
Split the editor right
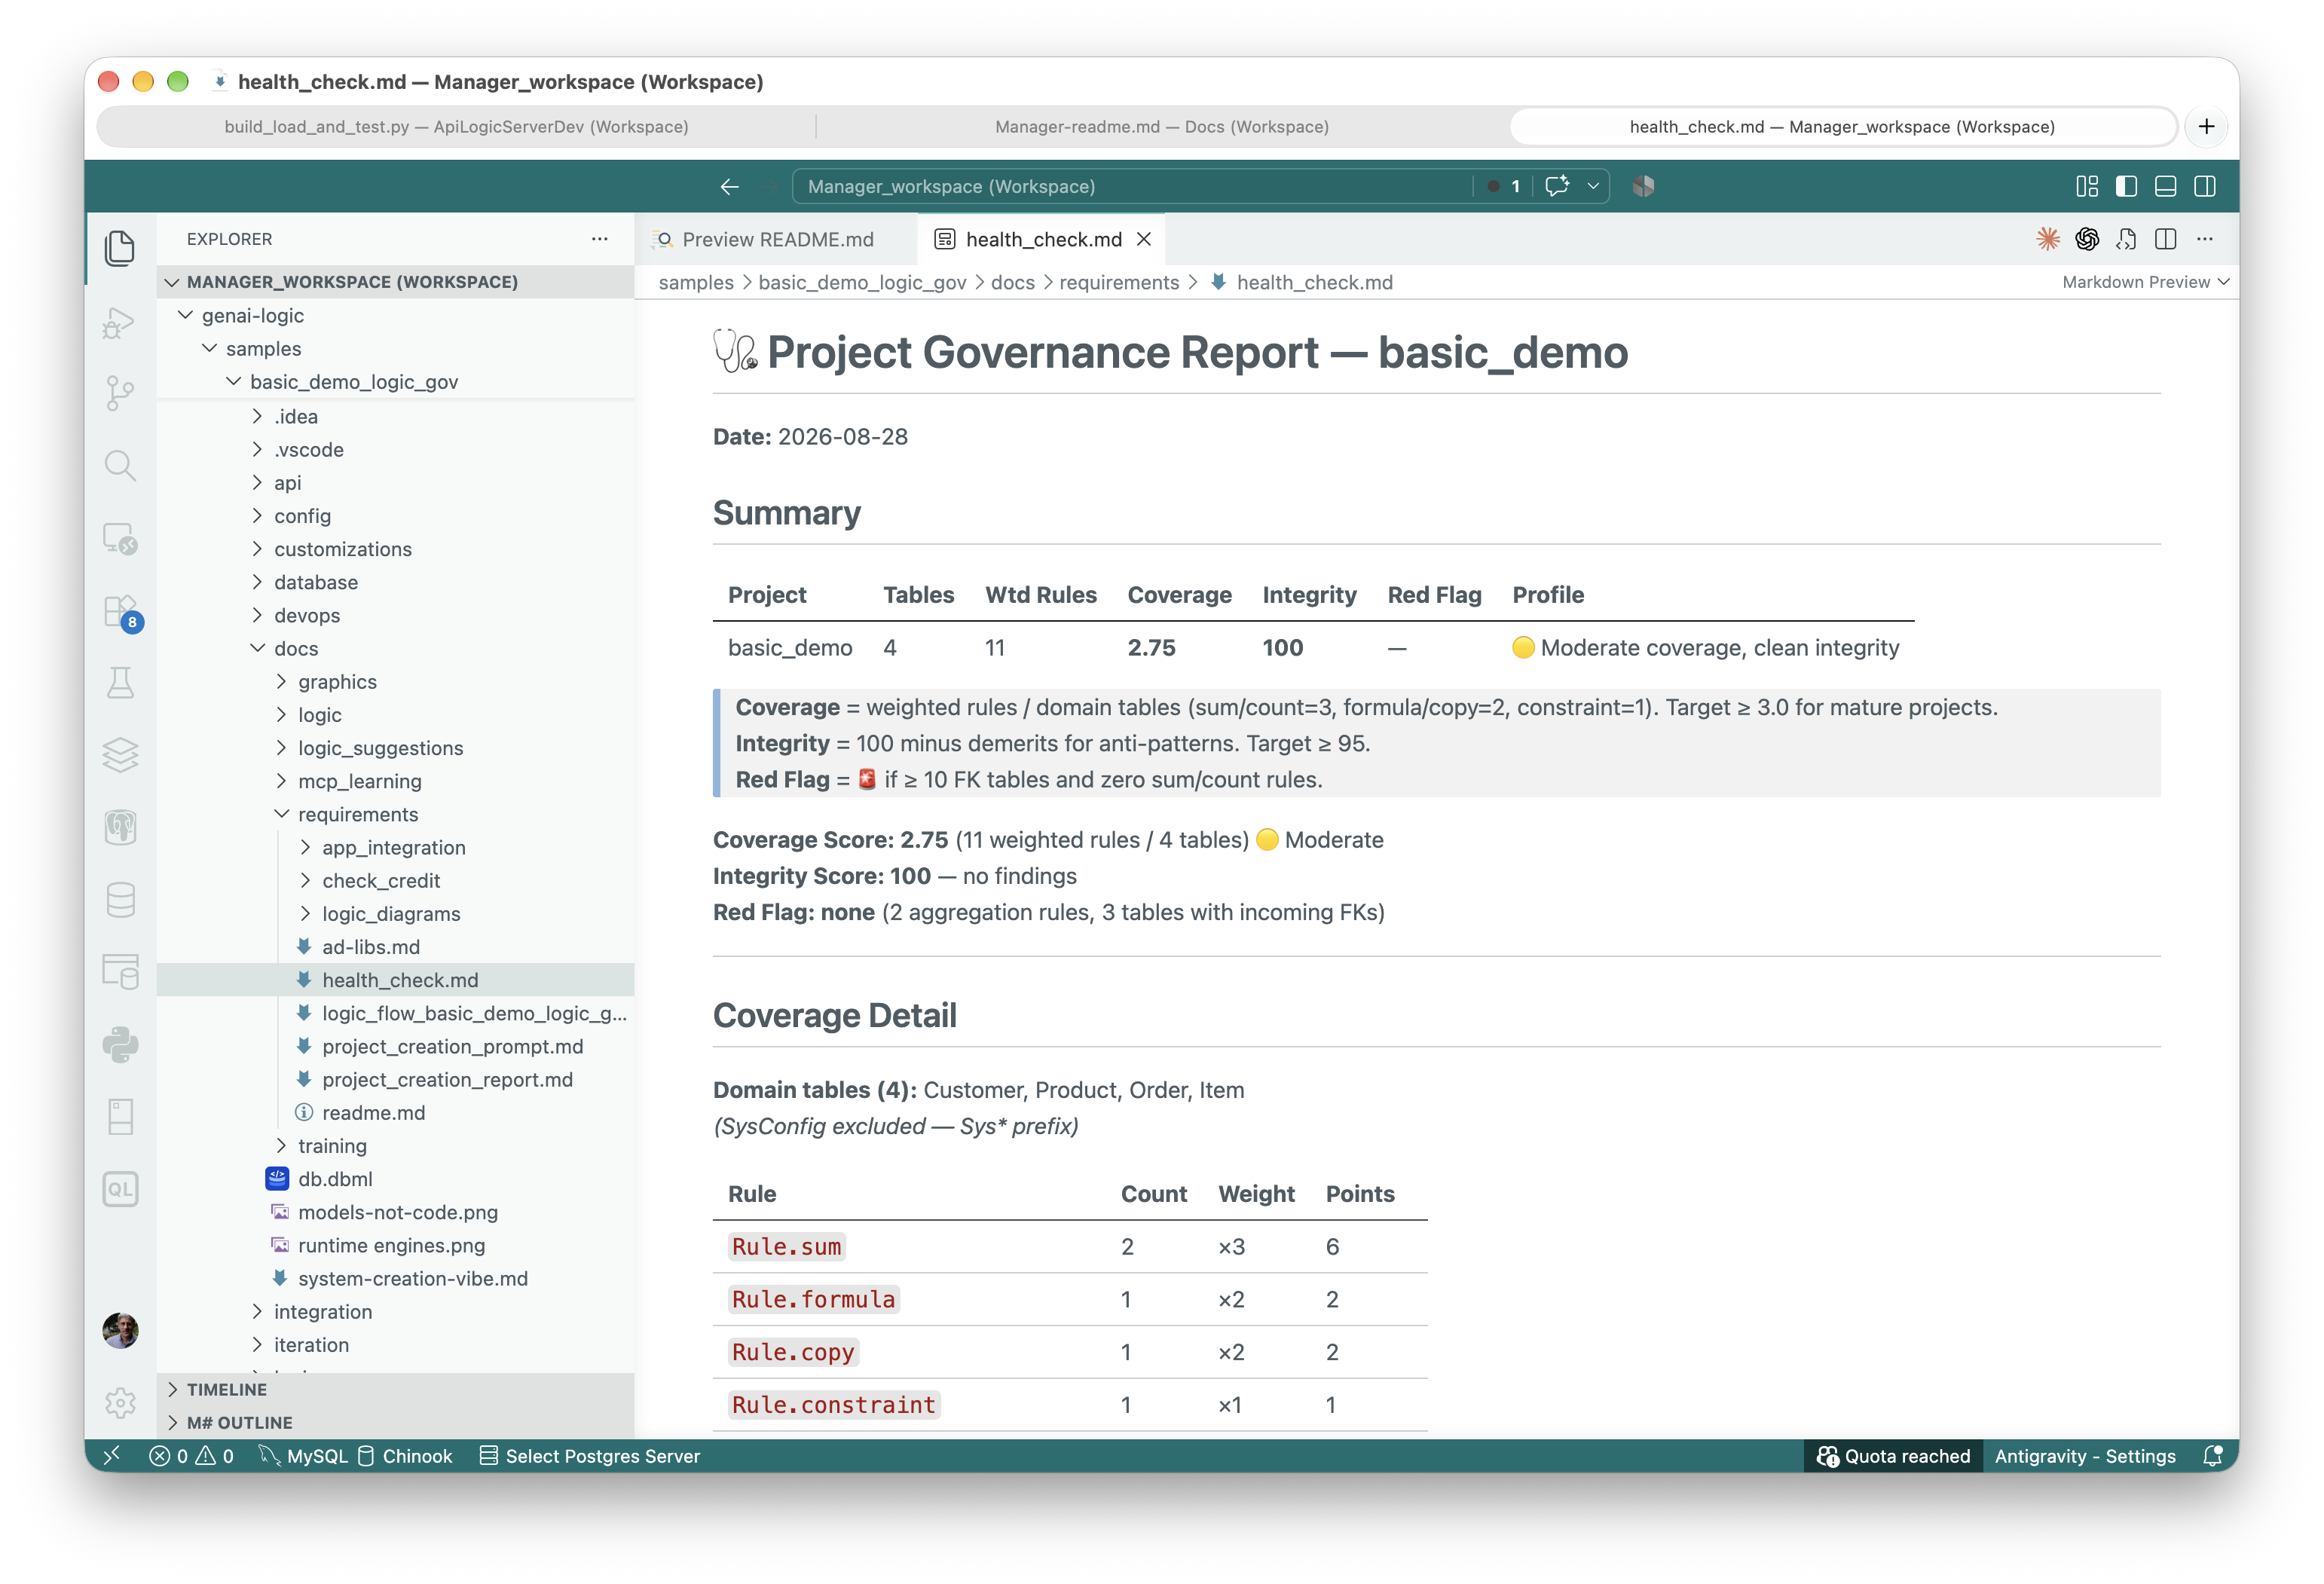pos(2166,239)
